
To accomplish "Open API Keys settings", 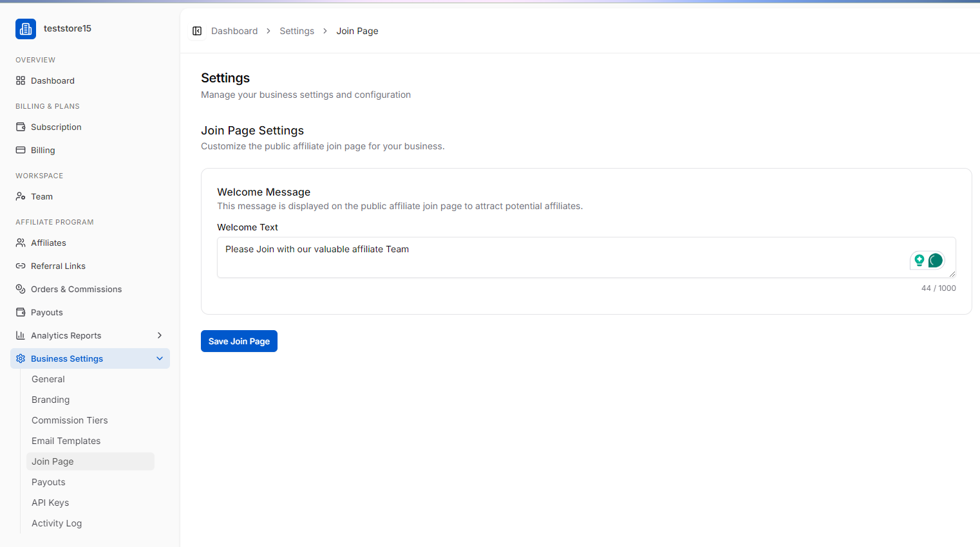I will click(x=90, y=503).
